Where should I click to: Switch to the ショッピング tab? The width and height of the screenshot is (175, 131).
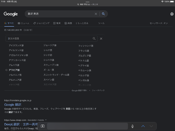pyautogui.click(x=42, y=23)
